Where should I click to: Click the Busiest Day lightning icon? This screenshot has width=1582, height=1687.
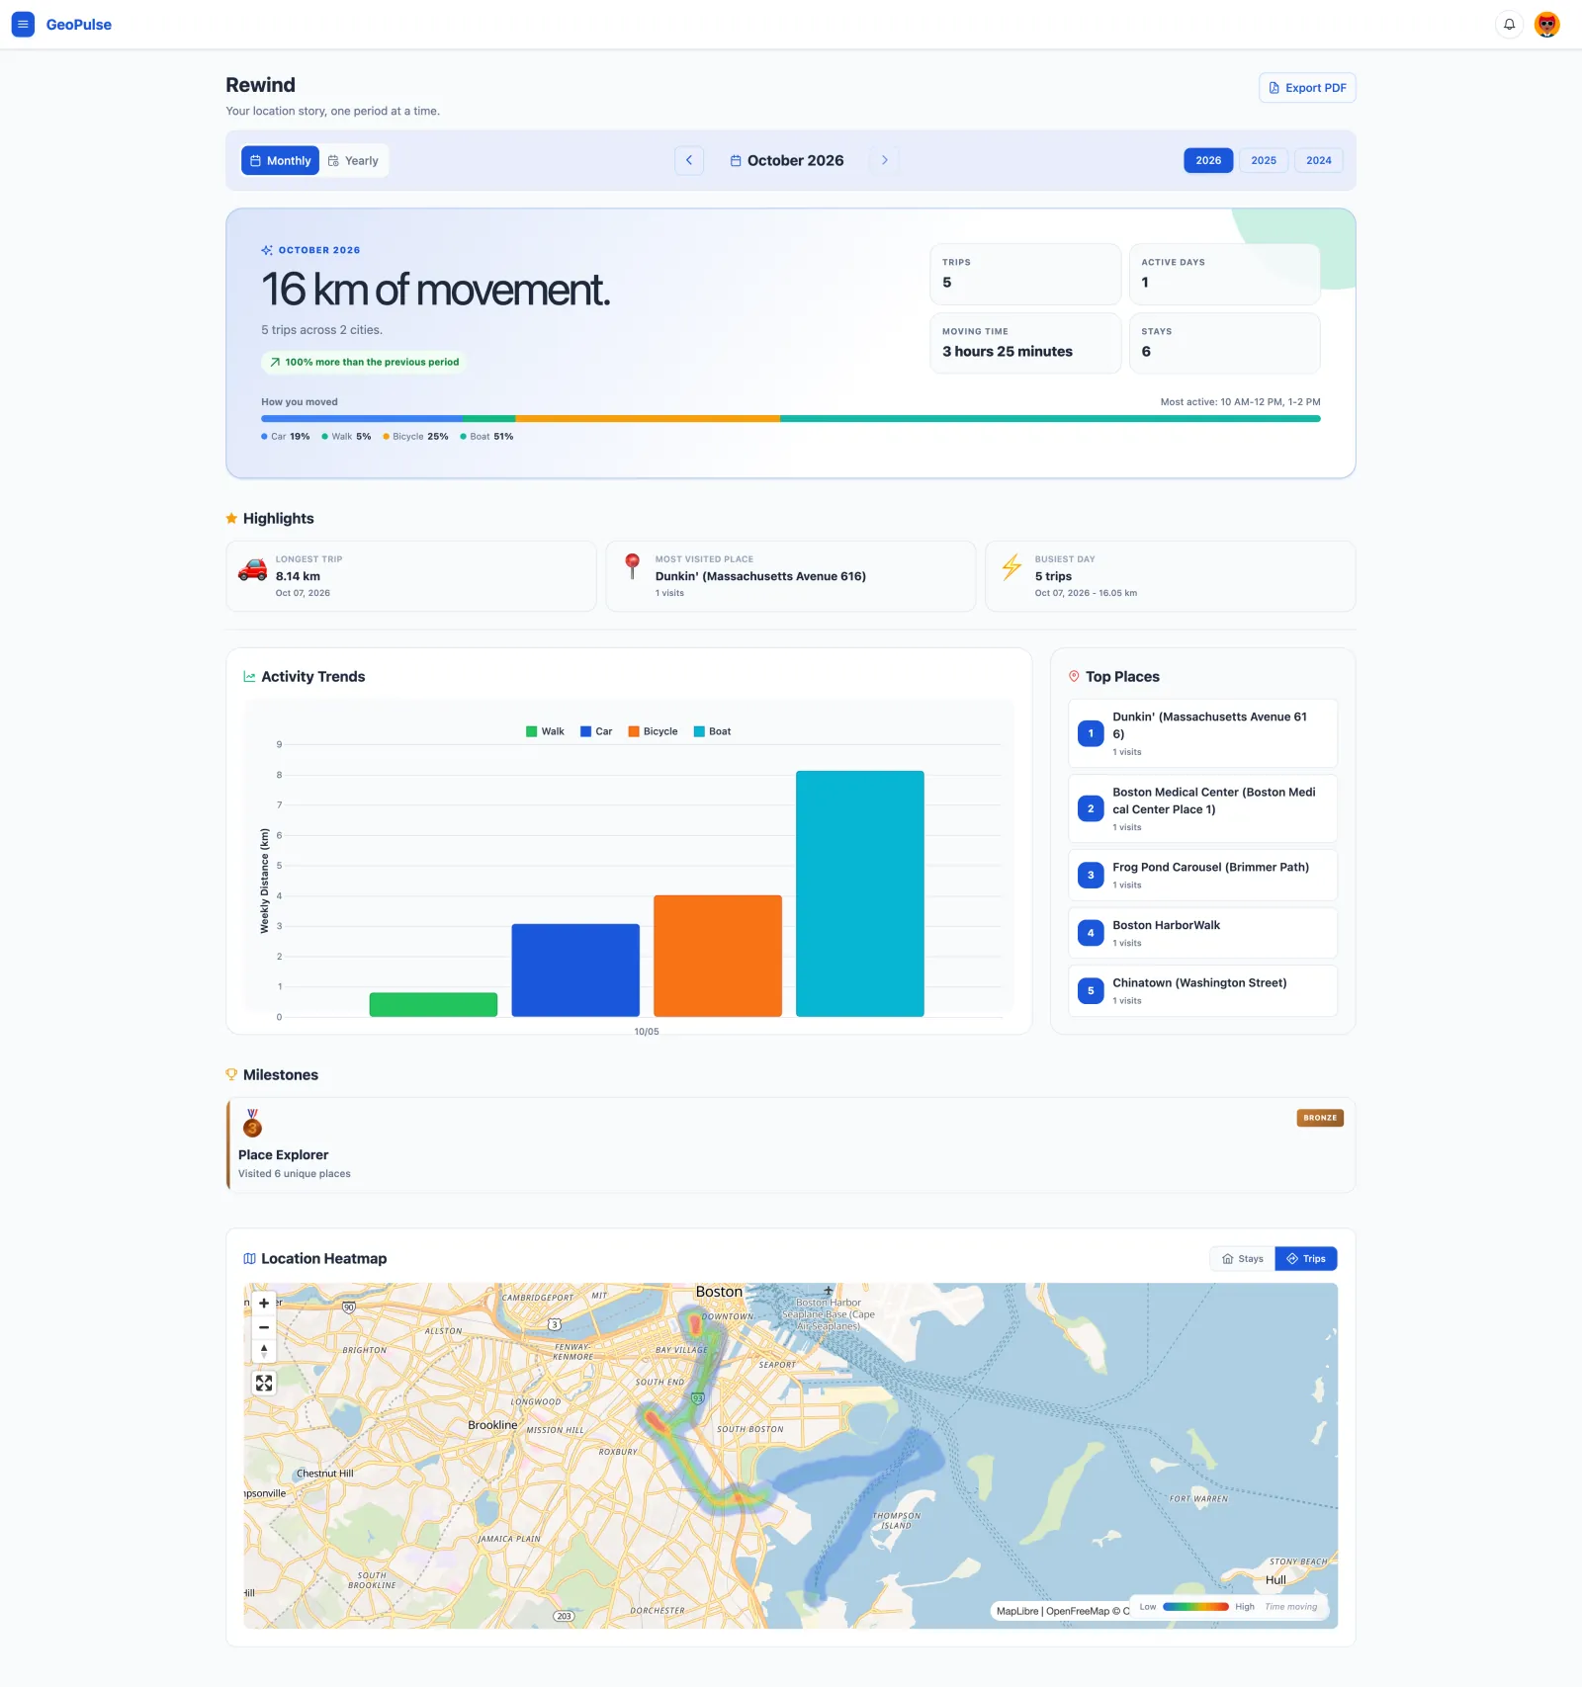[1011, 566]
